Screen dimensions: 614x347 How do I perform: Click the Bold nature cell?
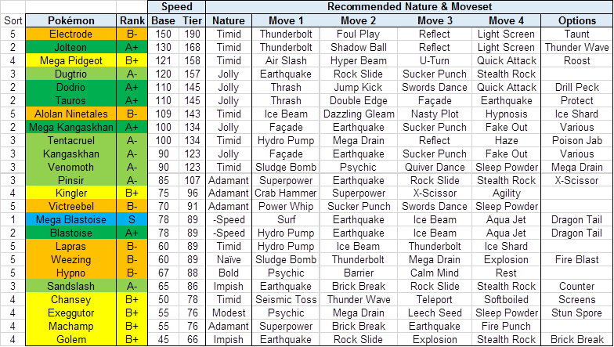229,273
